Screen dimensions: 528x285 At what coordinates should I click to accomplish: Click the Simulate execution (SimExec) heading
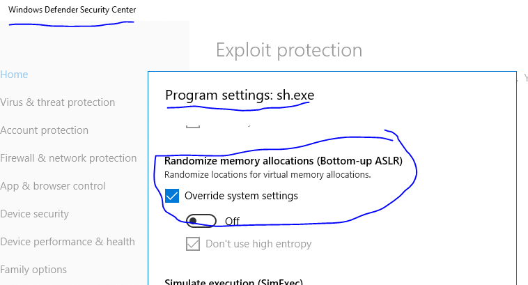tap(233, 282)
